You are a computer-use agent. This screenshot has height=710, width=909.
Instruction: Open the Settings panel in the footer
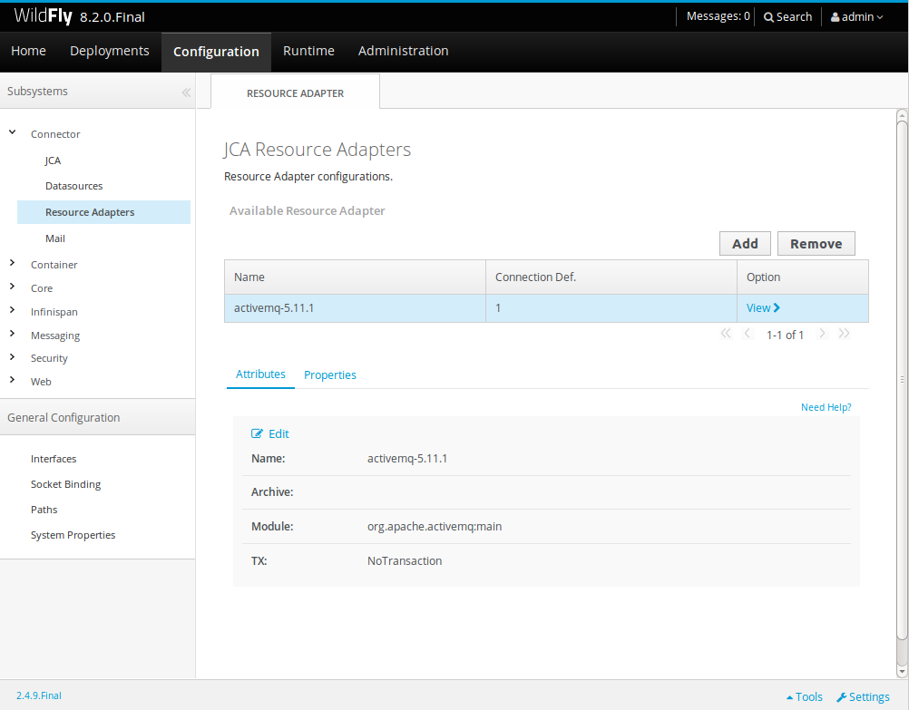(x=862, y=696)
